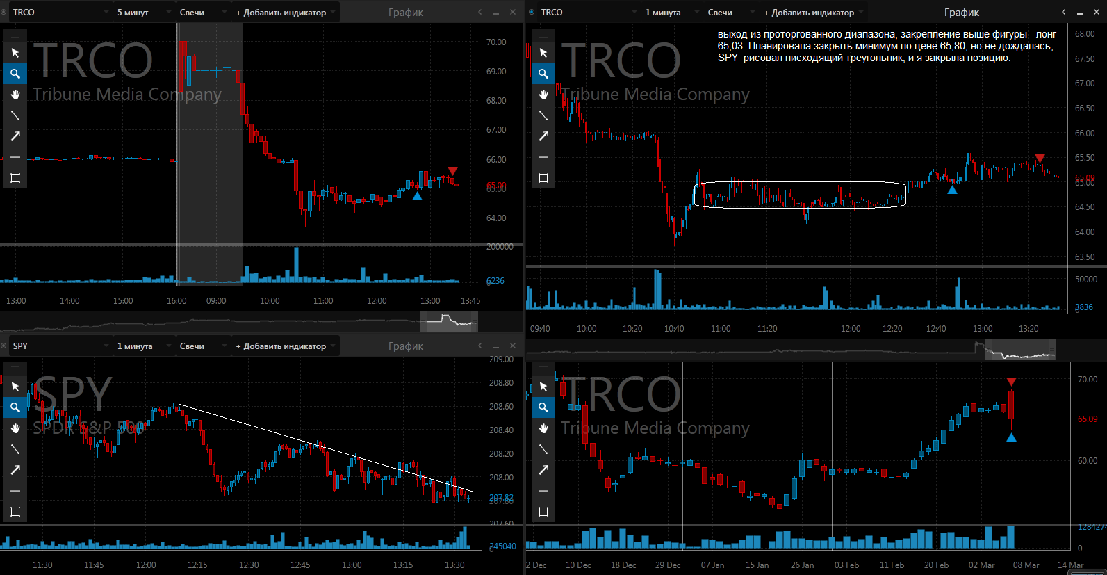Image resolution: width=1107 pixels, height=575 pixels.
Task: Open the 'Свечи' chart type dropdown in 5-minute chart
Action: click(x=202, y=13)
